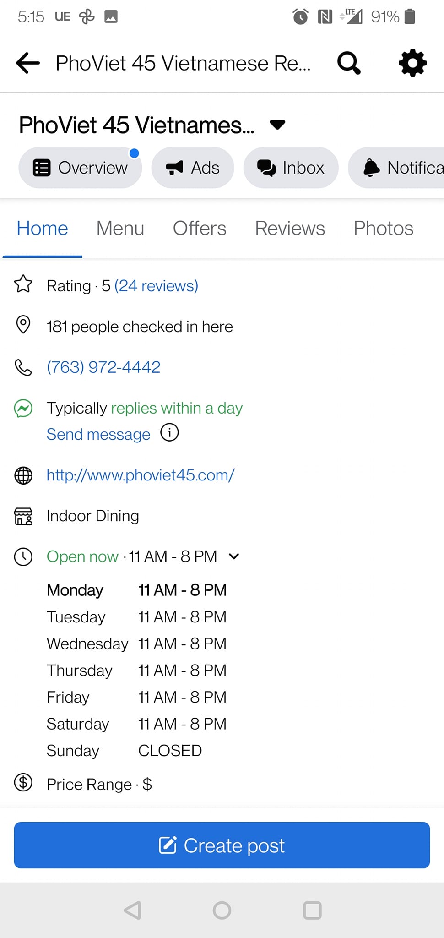Screen dimensions: 444x938
Task: Tap the clock hours icon
Action: pyautogui.click(x=23, y=557)
